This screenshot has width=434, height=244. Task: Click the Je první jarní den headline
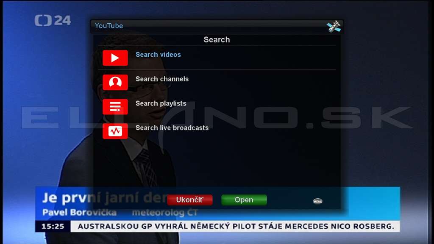click(x=105, y=198)
